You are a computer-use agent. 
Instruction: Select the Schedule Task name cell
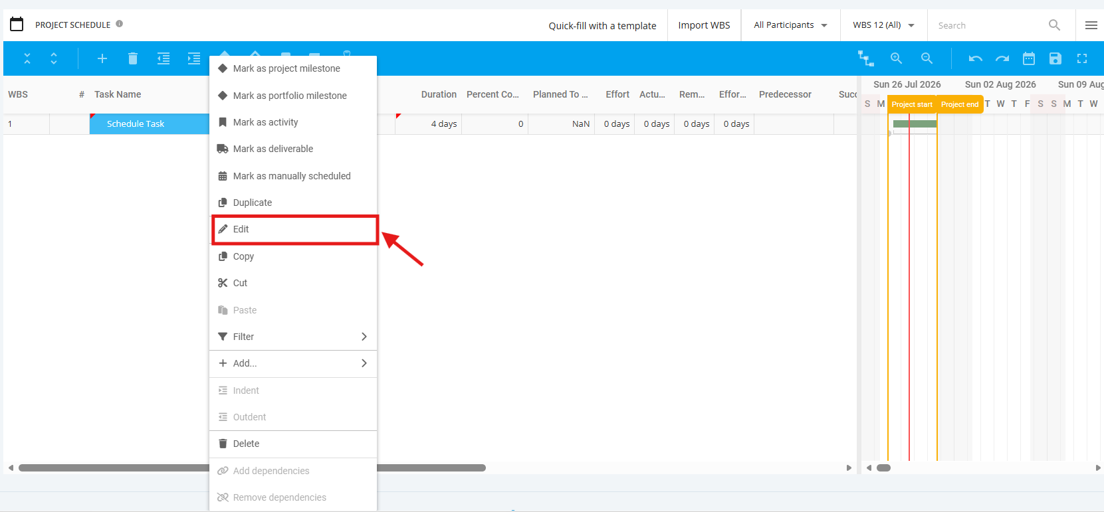pyautogui.click(x=150, y=124)
